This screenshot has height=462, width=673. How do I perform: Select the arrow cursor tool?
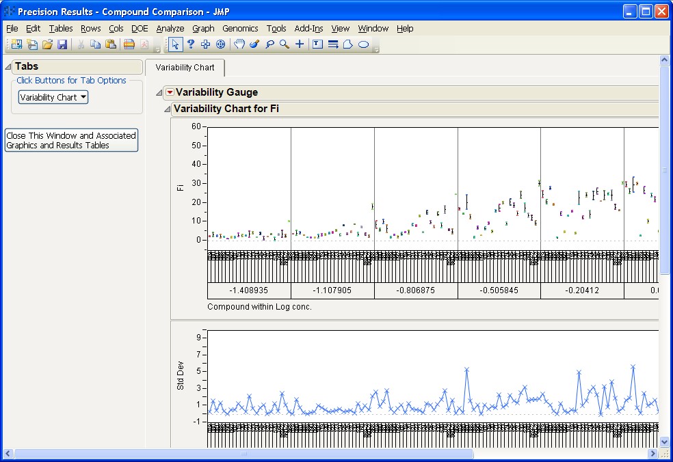click(175, 44)
